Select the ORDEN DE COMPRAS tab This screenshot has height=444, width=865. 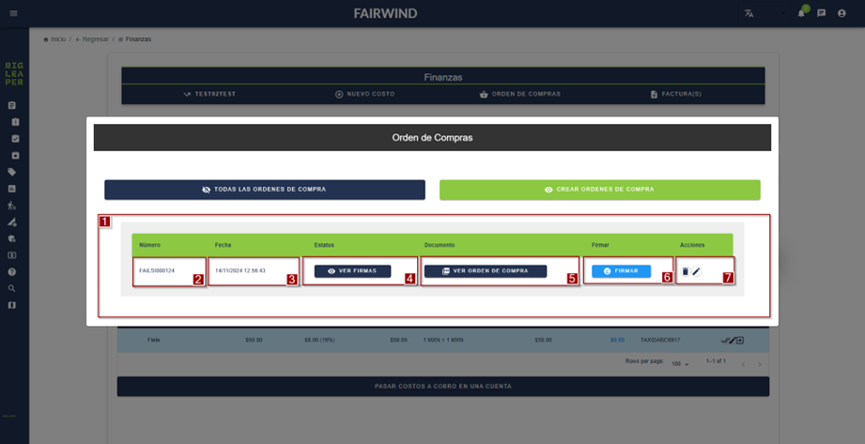tap(520, 94)
